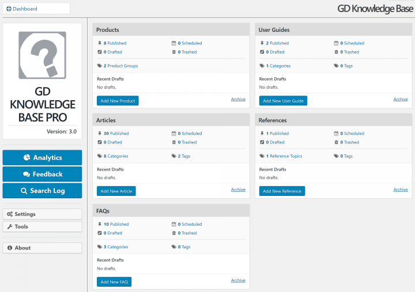Click the trash icon in FAQs Trashed row
Viewport: 415px width, 292px height.
174,233
